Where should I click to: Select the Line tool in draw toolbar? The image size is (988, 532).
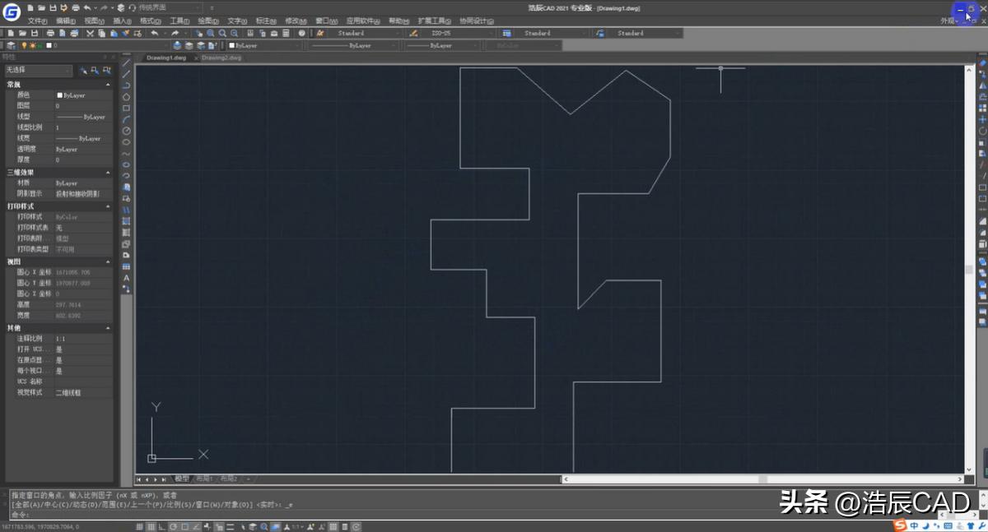(127, 62)
